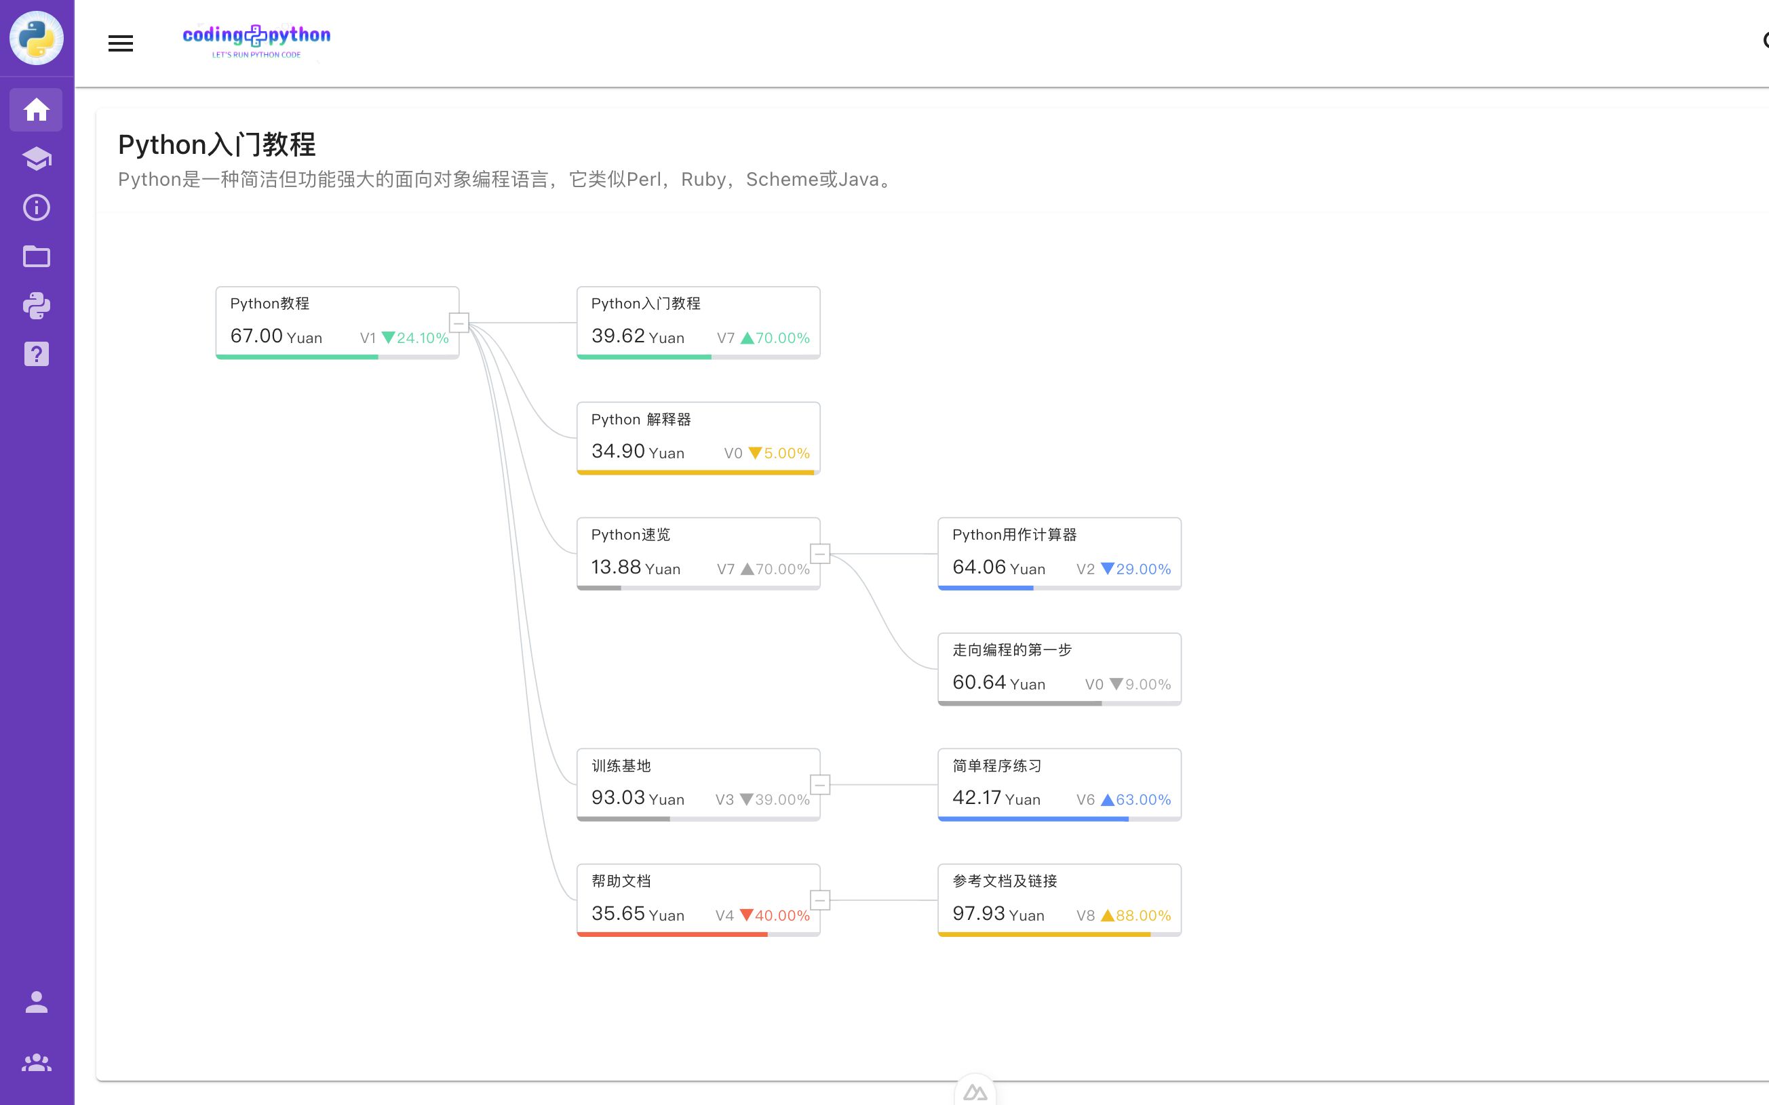The image size is (1769, 1105).
Task: Open the info circle icon in the sidebar
Action: pos(37,207)
